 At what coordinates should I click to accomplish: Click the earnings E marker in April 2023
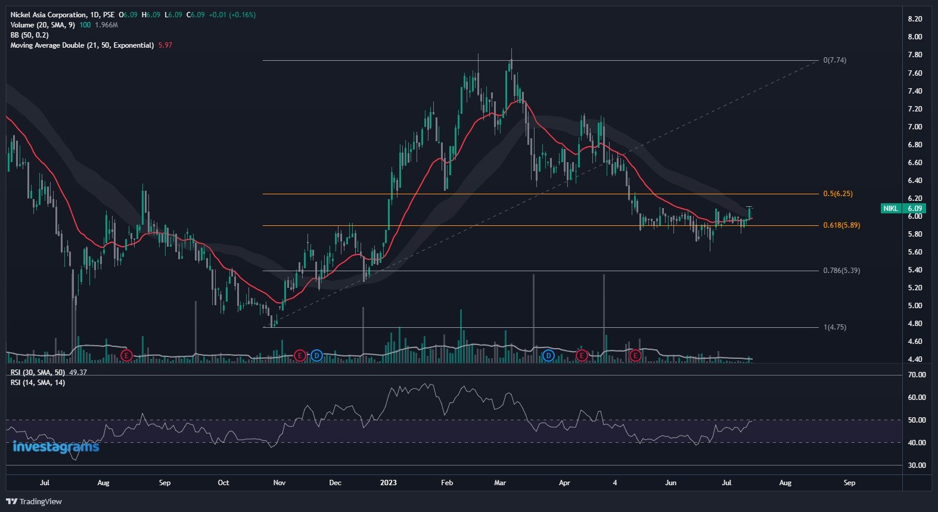582,356
